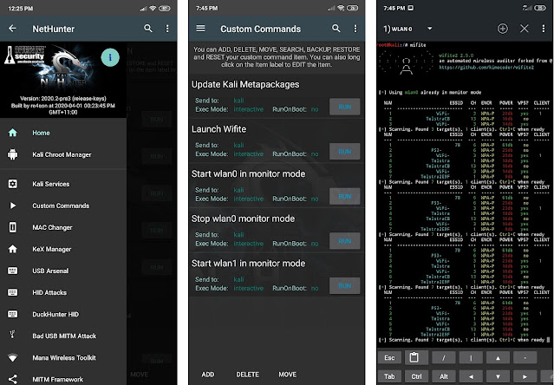Open HID Attacks from drawer
The image size is (554, 385).
pyautogui.click(x=63, y=292)
